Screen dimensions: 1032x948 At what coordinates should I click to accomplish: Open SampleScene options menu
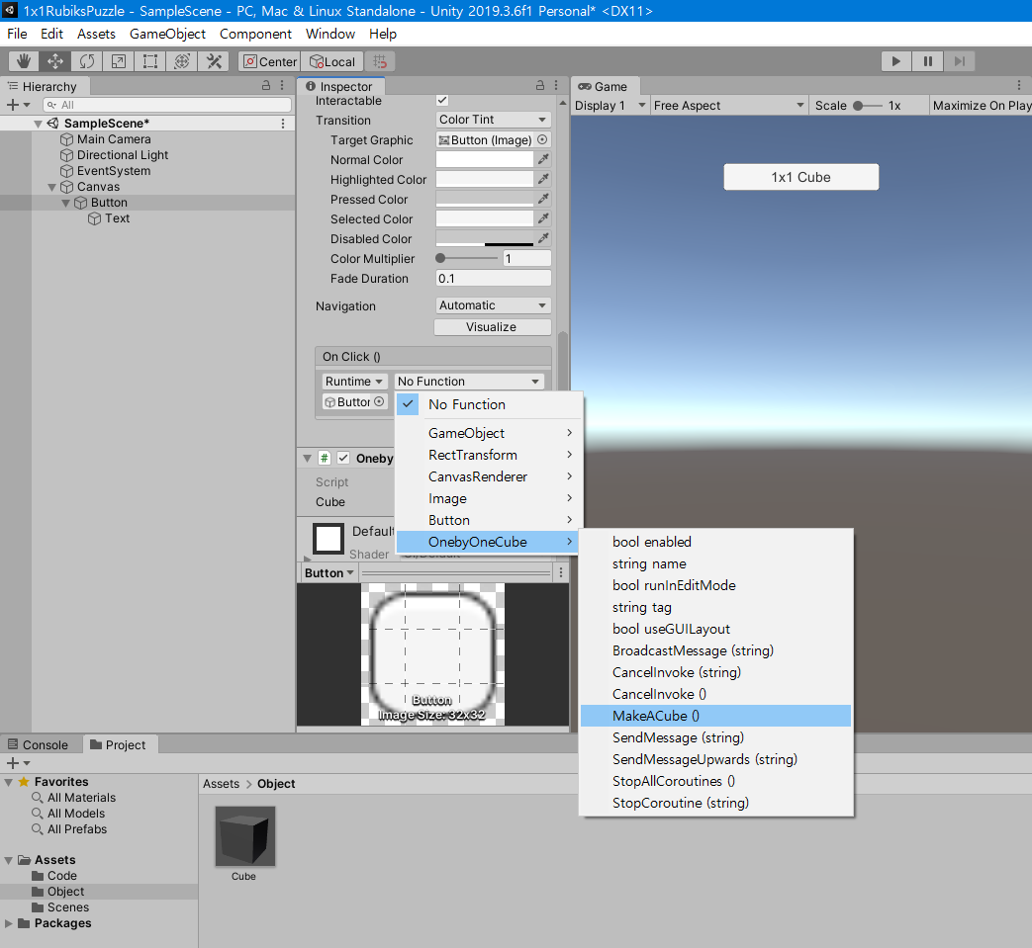click(283, 123)
